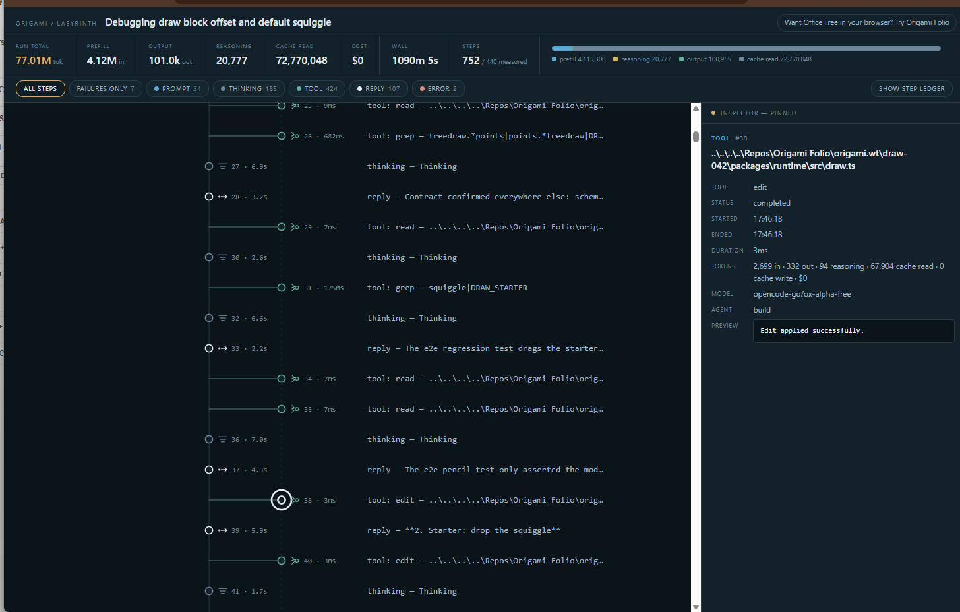Screen dimensions: 960x612
Task: Select the timeline node for step 27
Action: click(x=209, y=166)
